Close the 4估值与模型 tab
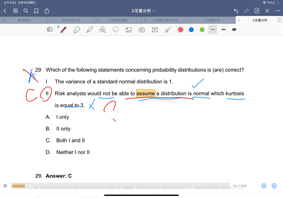This screenshot has height=198, width=283. (x=98, y=20)
